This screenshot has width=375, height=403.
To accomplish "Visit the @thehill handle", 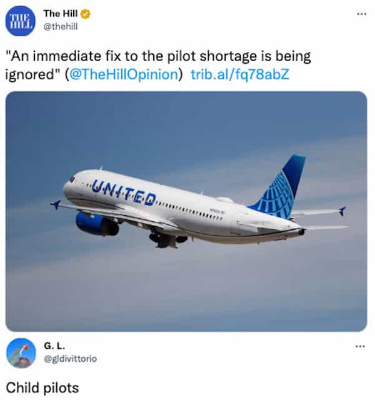I will tap(59, 26).
